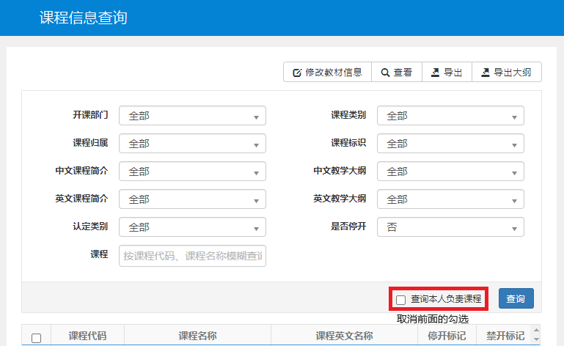
Task: Click the 导出 export icon button
Action: point(446,73)
